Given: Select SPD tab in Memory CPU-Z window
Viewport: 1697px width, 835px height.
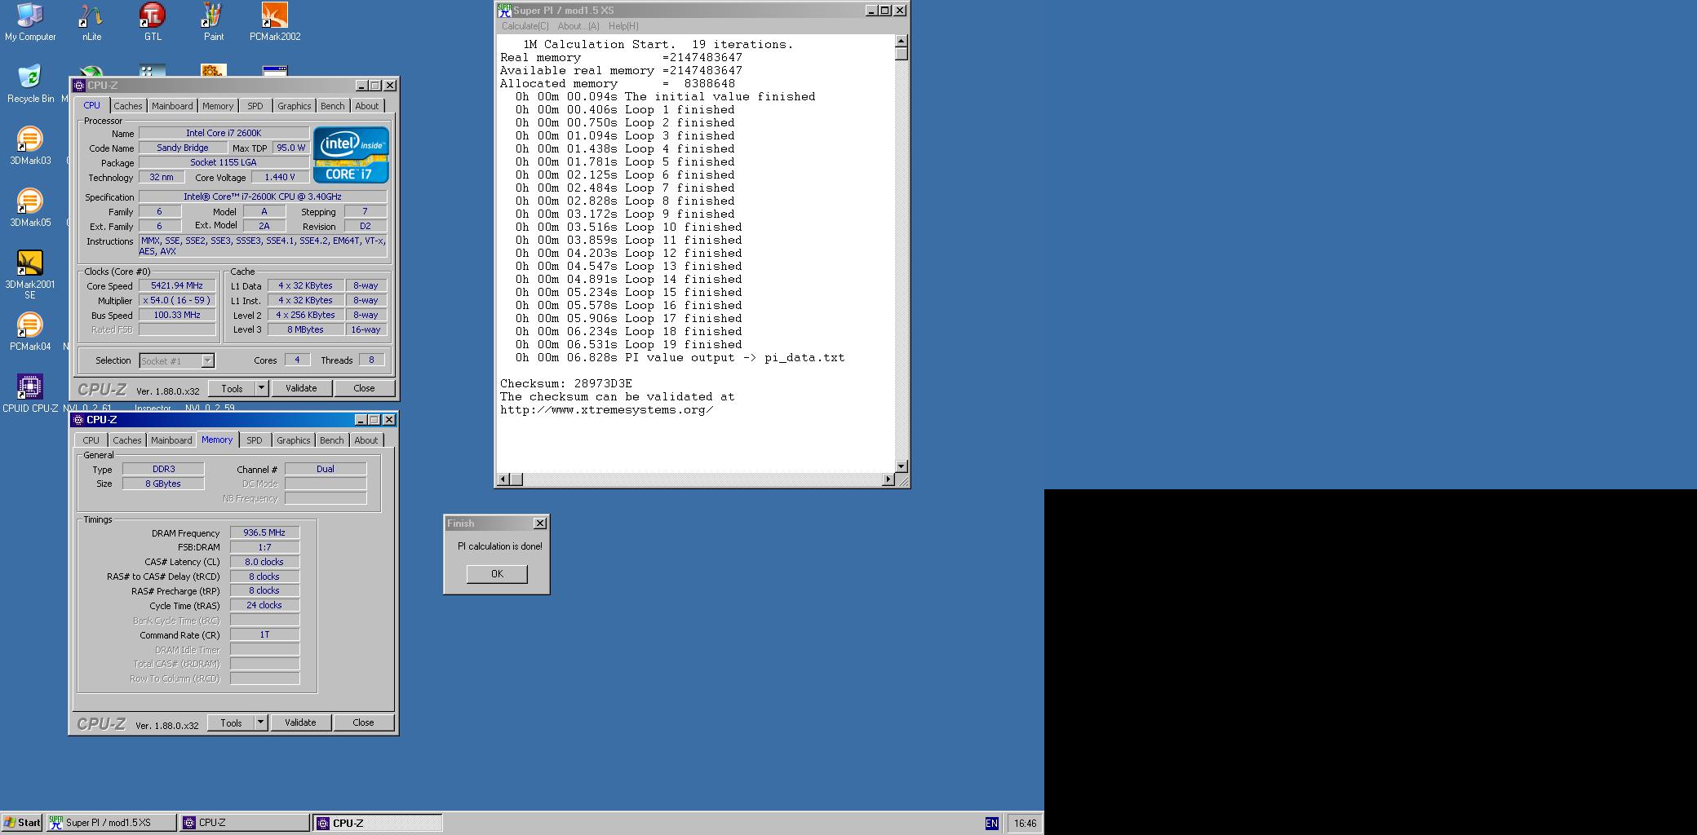Looking at the screenshot, I should (255, 440).
